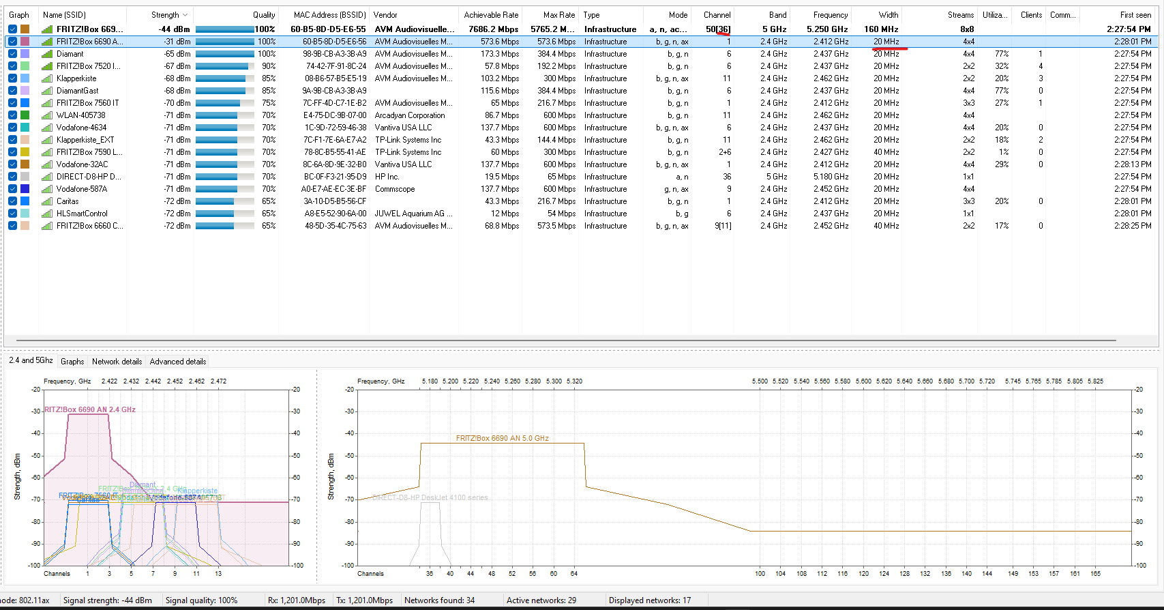1164x610 pixels.
Task: Uncheck the DiamantGast row checkbox
Action: [13, 91]
